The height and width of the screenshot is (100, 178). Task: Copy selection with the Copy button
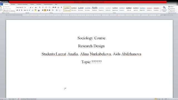tap(7, 9)
